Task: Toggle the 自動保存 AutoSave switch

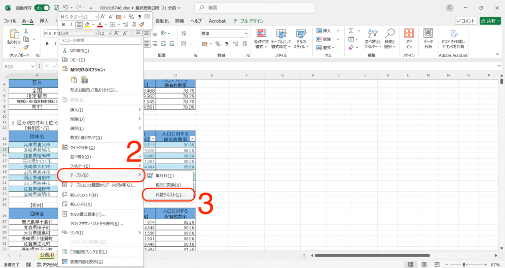Action: pyautogui.click(x=42, y=8)
